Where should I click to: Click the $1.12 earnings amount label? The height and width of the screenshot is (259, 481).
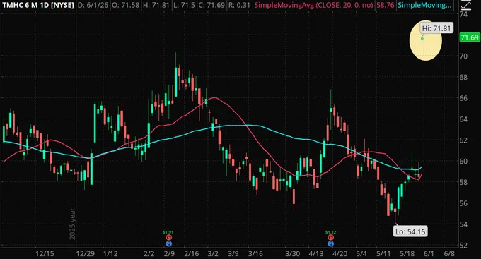point(331,232)
